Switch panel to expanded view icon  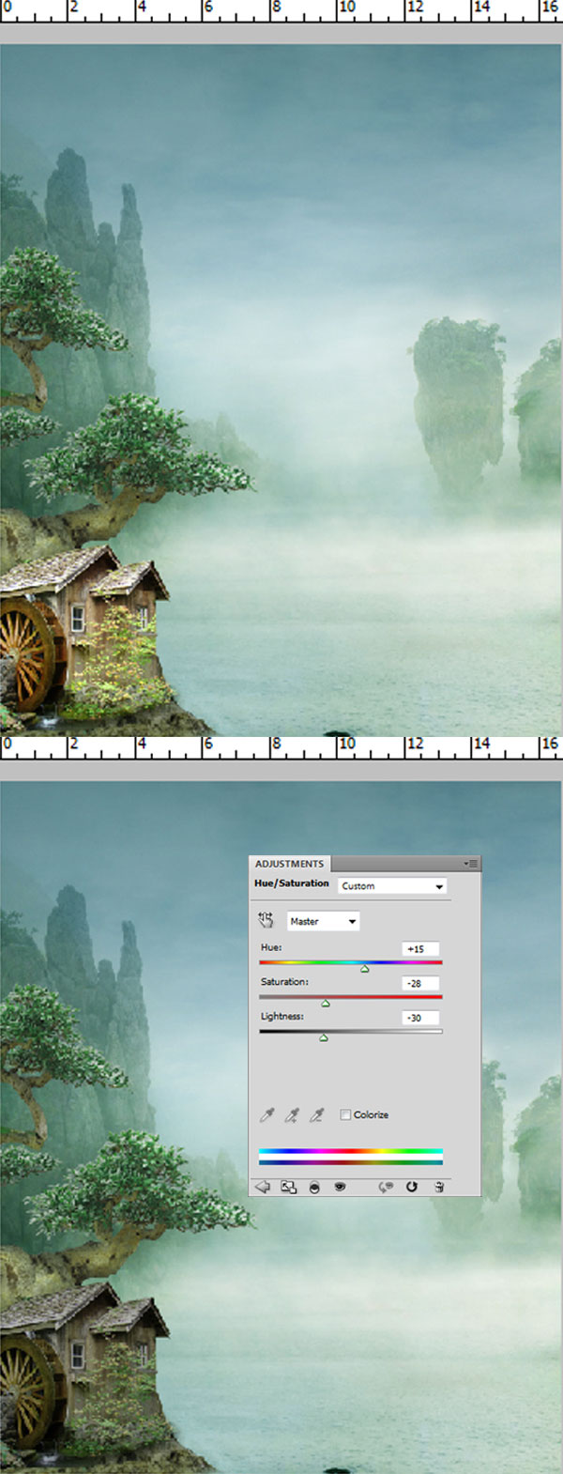pos(289,1187)
